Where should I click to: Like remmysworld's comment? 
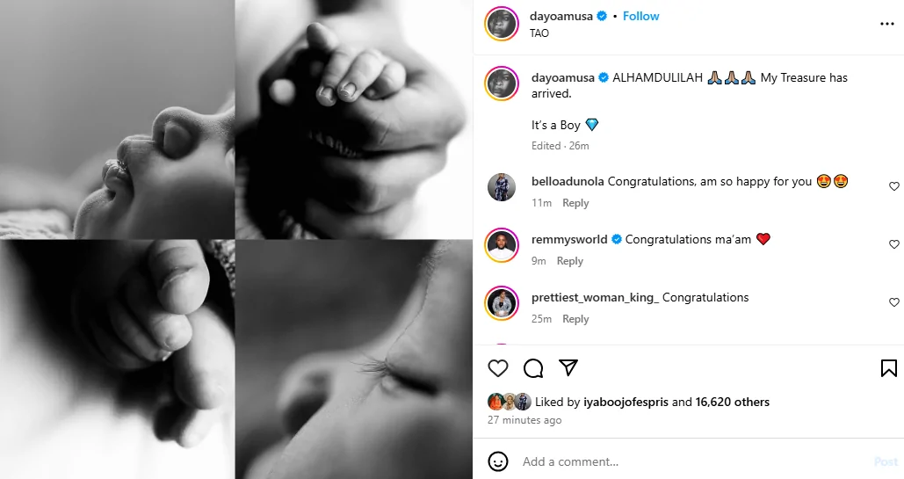(894, 244)
